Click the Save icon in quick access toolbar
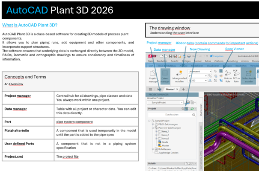259x171 pixels. coord(171,56)
